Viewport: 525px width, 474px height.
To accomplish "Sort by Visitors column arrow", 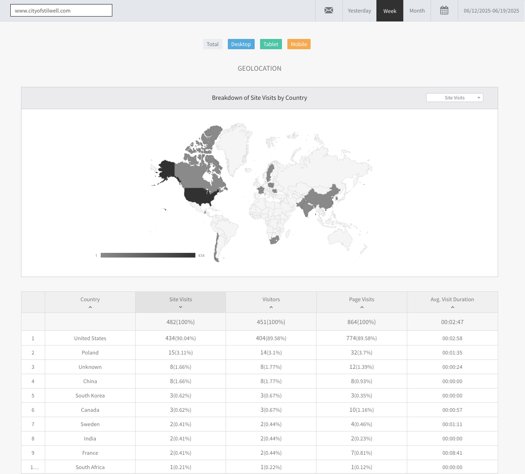I will [x=271, y=307].
